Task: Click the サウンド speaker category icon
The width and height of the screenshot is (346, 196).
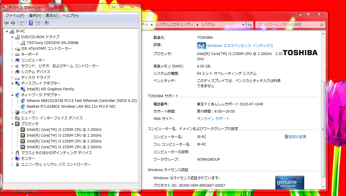Action: 17,66
